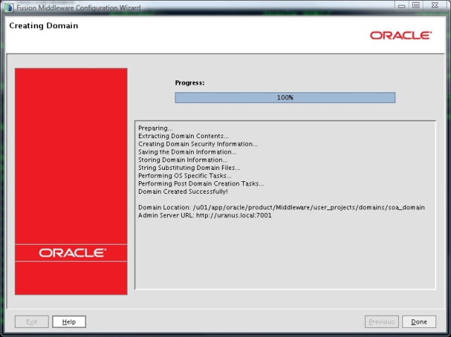The width and height of the screenshot is (451, 337).
Task: Click the 'Creating Domain' heading
Action: tap(44, 25)
